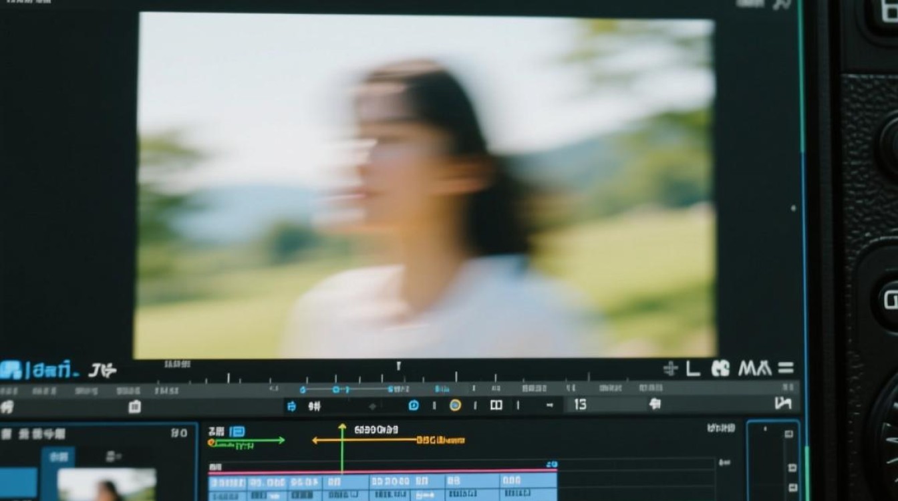Open the MA label beside the three-line icon

click(754, 368)
